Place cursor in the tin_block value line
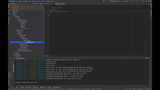 60,11
